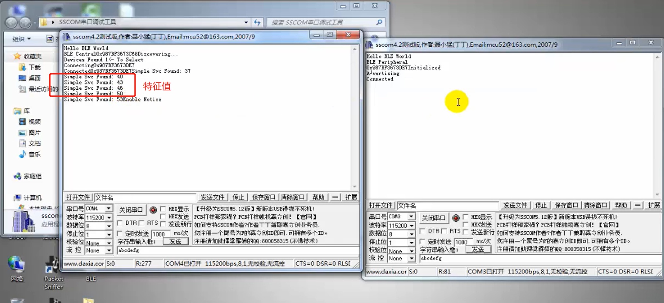Toggle RTS checkbox in COM4 window
Viewport: 664px width, 303px height.
tap(141, 223)
